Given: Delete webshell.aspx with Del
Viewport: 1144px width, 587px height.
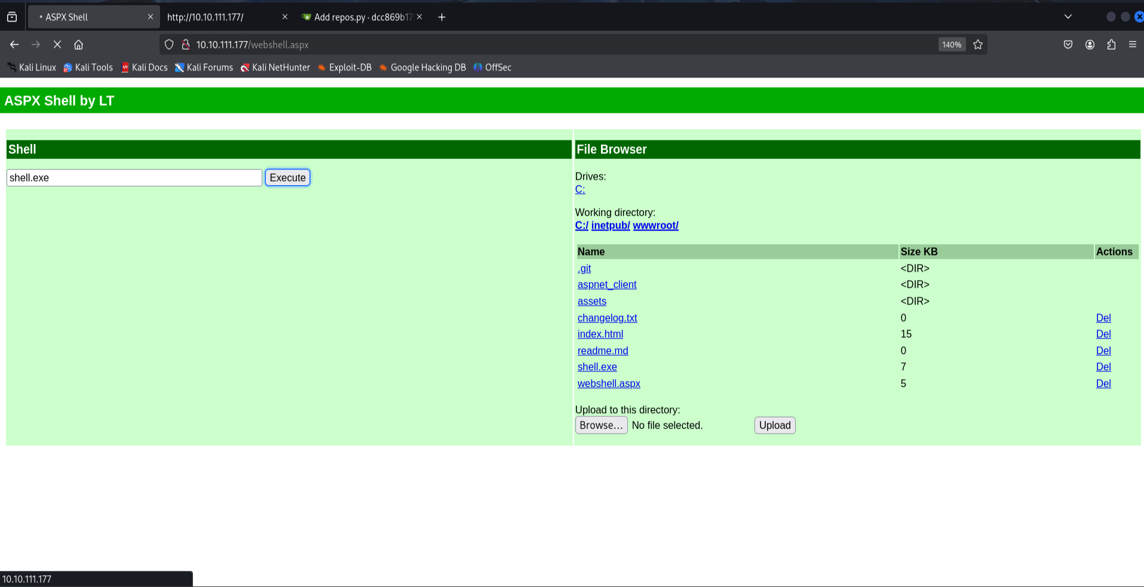Looking at the screenshot, I should [x=1103, y=384].
